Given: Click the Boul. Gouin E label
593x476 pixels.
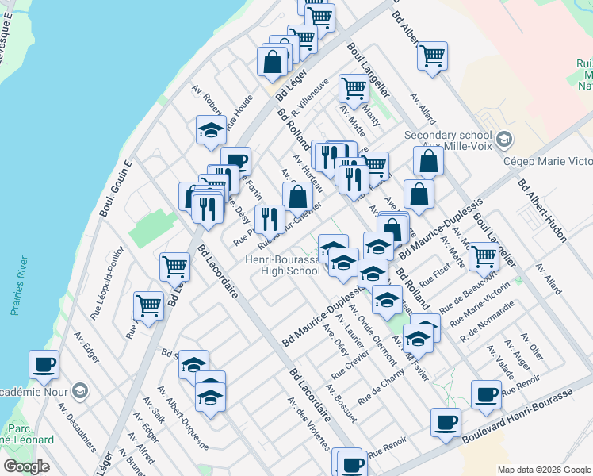Looking at the screenshot, I should (116, 189).
